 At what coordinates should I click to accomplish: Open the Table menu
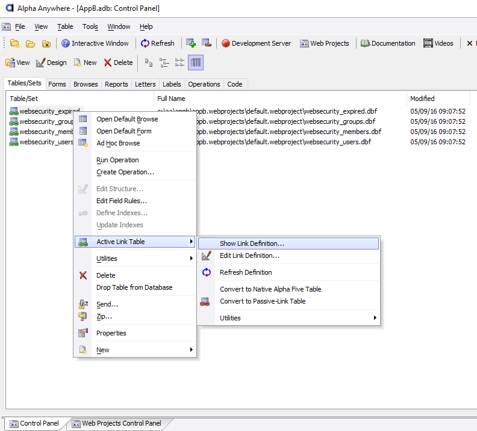click(x=65, y=26)
